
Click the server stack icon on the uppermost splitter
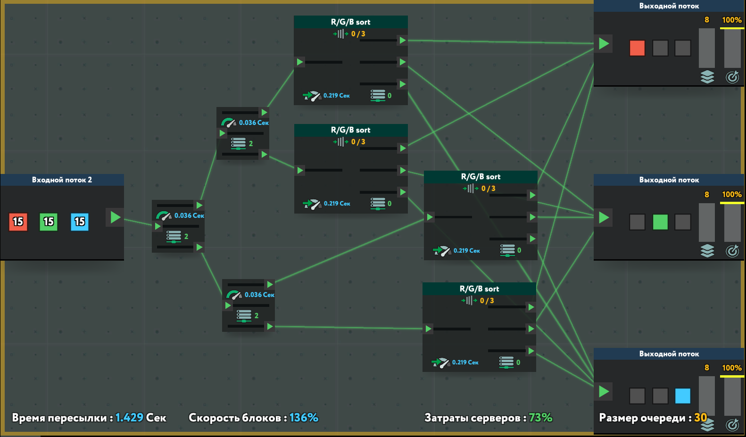(x=238, y=143)
